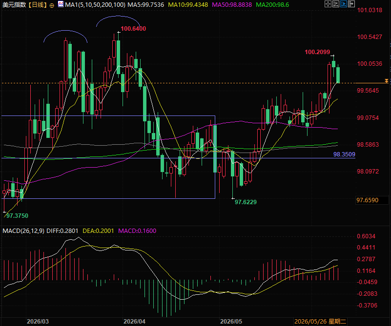391x326 pixels.
Task: Click the MACD:0.1600 value
Action: coord(137,230)
